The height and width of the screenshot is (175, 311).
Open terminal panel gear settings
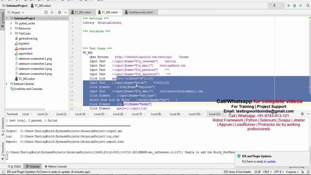click(x=302, y=114)
